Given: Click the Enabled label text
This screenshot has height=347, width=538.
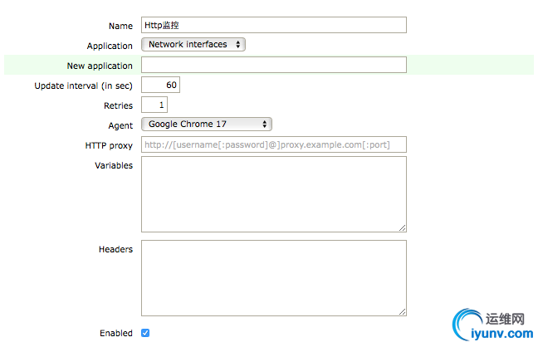Looking at the screenshot, I should (x=116, y=333).
